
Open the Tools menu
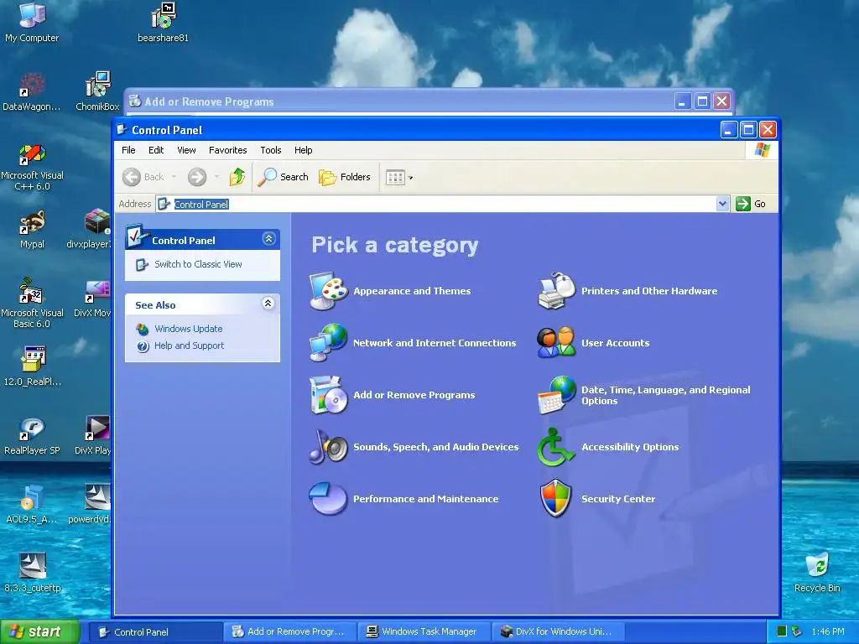(271, 150)
